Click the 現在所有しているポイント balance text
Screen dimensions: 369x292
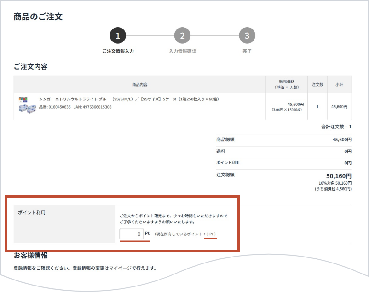coord(185,234)
